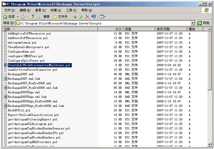Sort by Date Modified (修改日期) column header
This screenshot has width=214, height=149.
[171, 29]
